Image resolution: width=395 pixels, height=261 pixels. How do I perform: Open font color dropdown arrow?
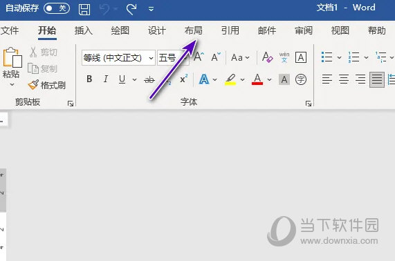coord(270,79)
